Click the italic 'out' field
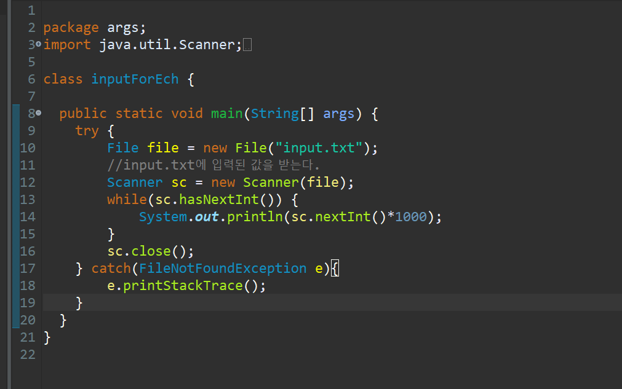Viewport: 622px width, 389px height. point(206,217)
